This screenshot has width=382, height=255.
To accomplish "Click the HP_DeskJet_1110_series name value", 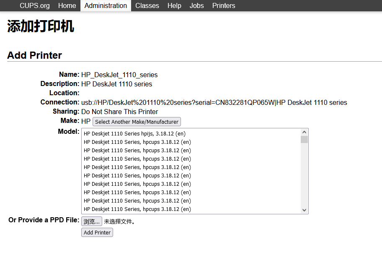I will click(119, 75).
